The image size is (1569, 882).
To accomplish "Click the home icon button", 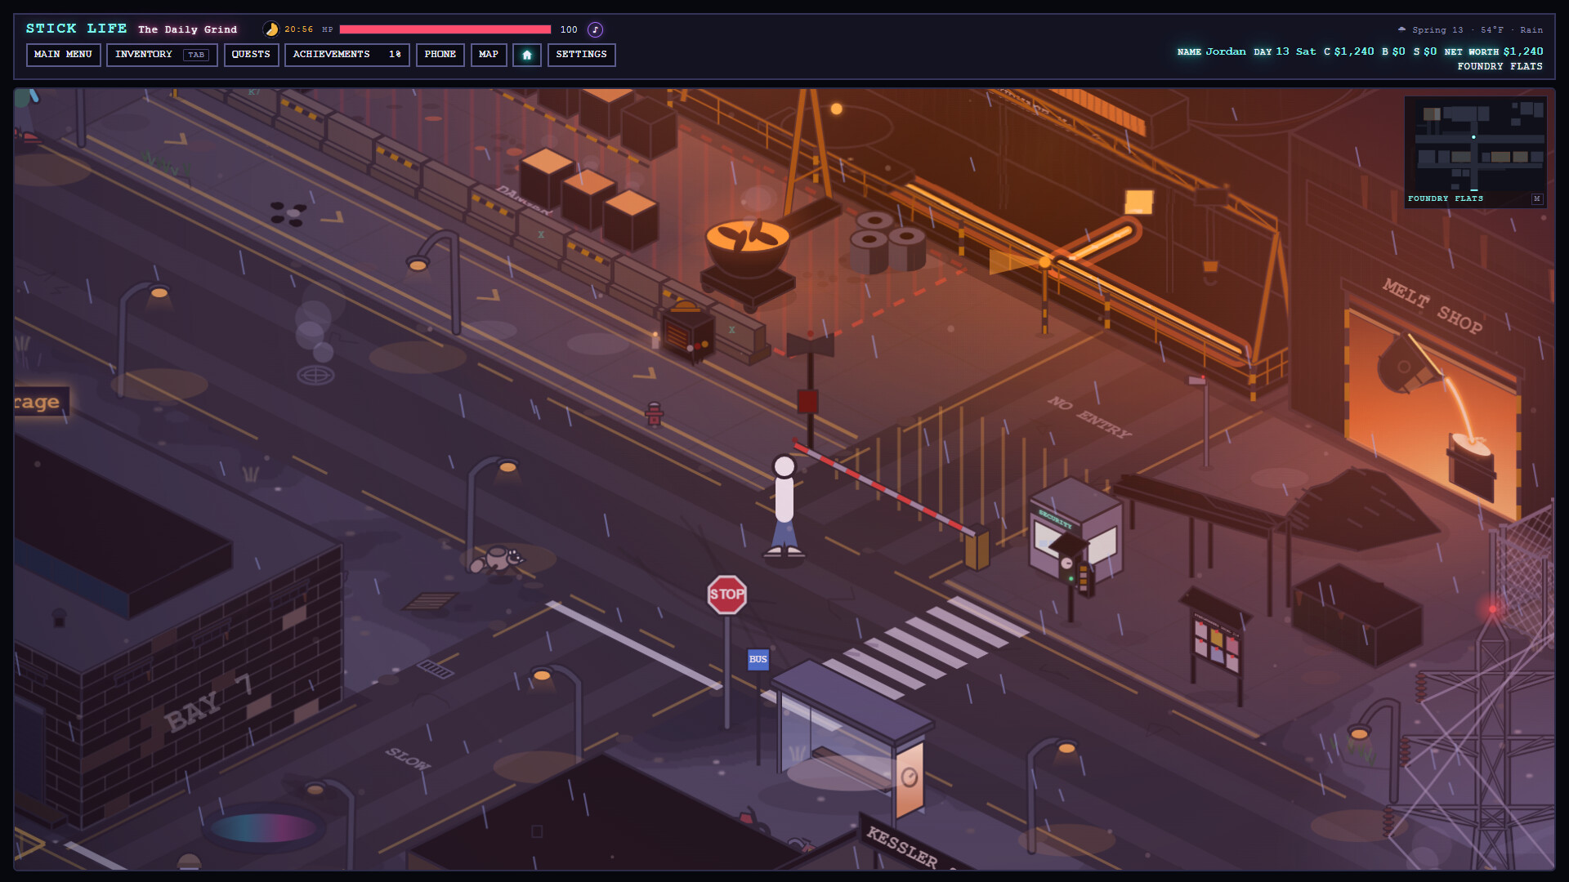I will (527, 55).
